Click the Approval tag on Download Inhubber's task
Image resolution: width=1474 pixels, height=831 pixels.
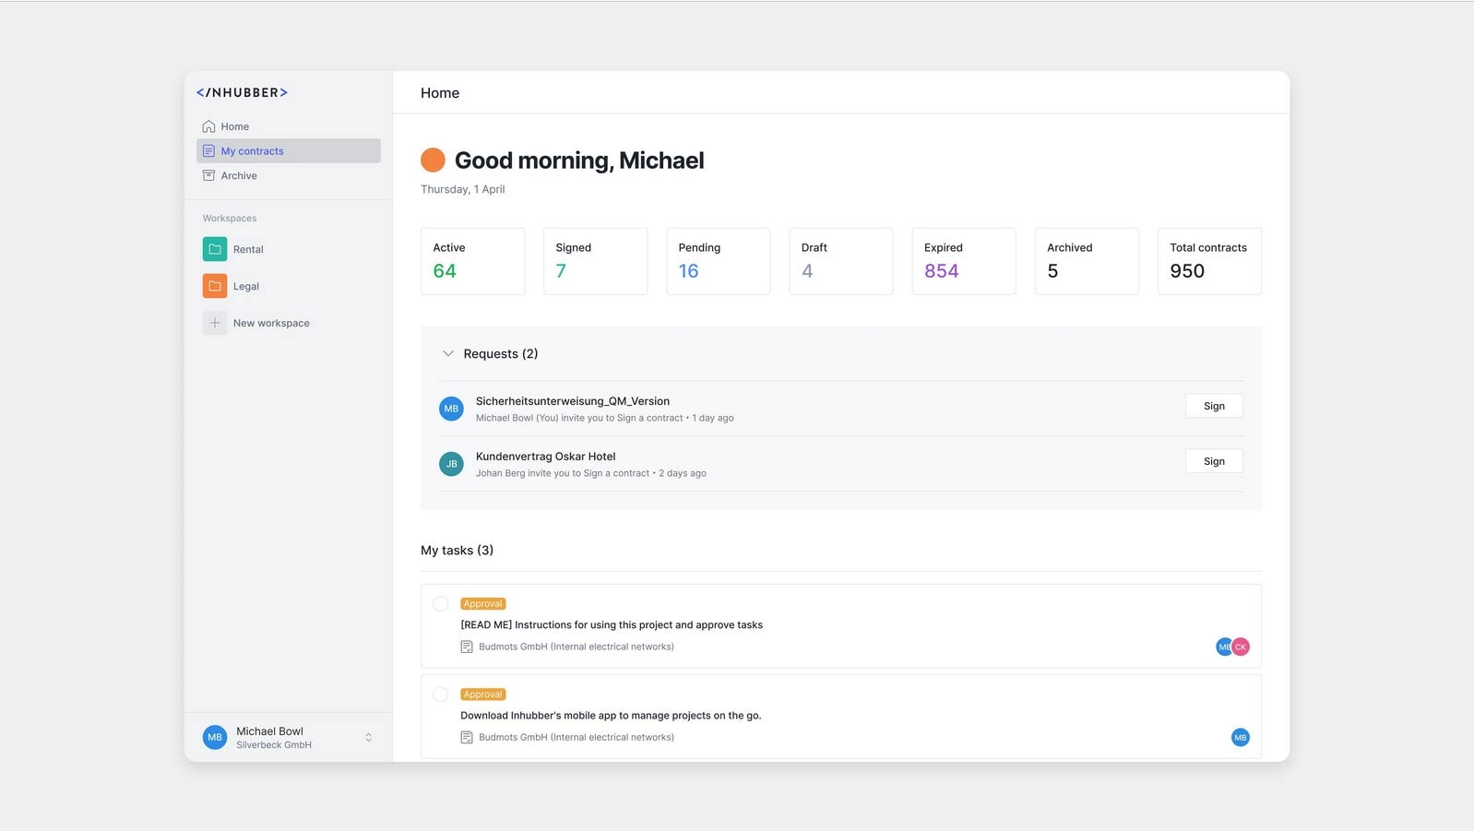(483, 694)
